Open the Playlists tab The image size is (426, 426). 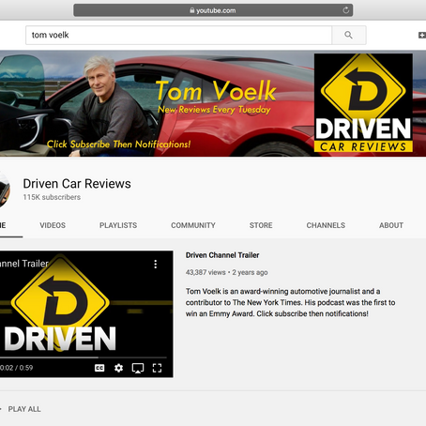118,225
